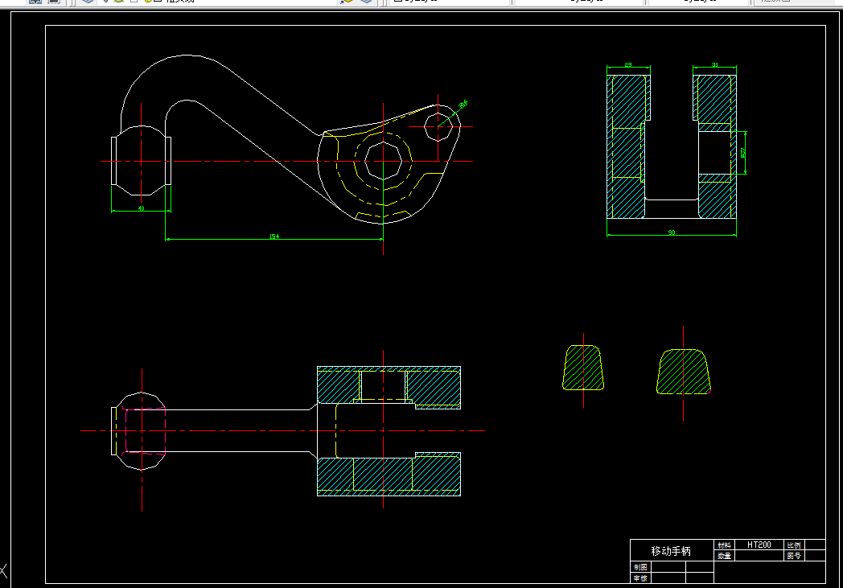Click the '图号' label in the title block

(794, 556)
